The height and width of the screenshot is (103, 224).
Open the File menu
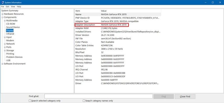tap(3, 6)
